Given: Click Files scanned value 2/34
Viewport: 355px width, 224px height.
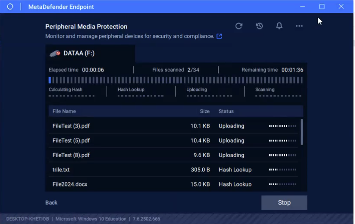Looking at the screenshot, I should (193, 70).
